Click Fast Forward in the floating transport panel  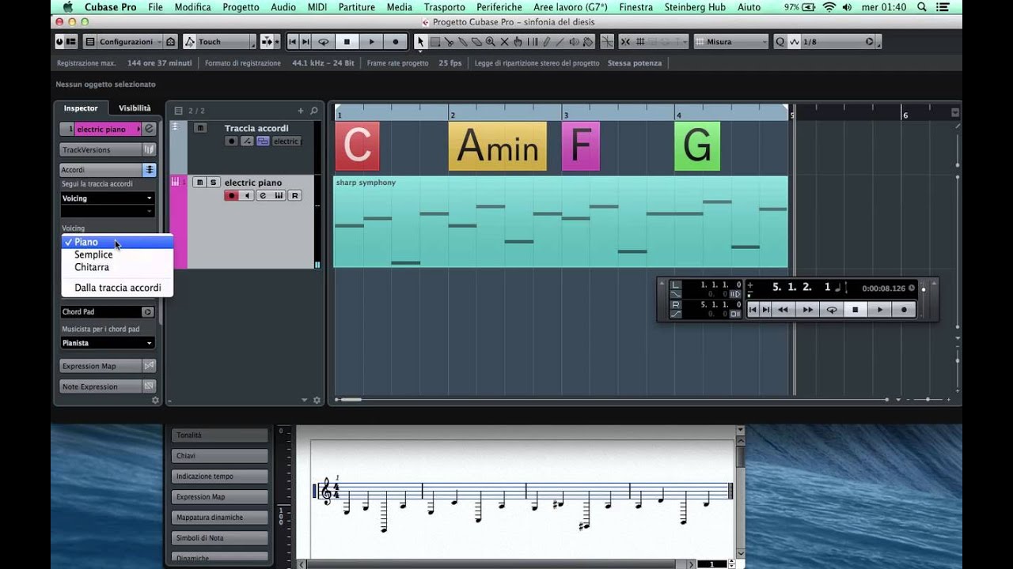click(x=807, y=310)
